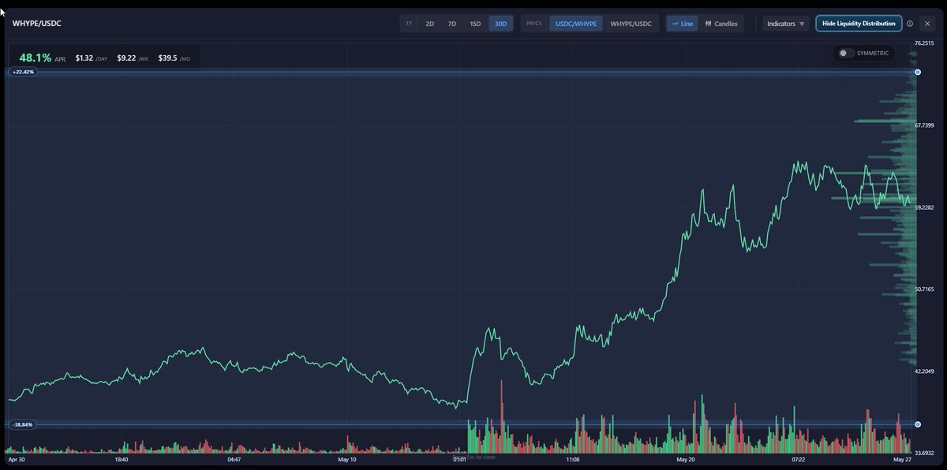Select WHYPE/USDC price orientation

[x=631, y=24]
